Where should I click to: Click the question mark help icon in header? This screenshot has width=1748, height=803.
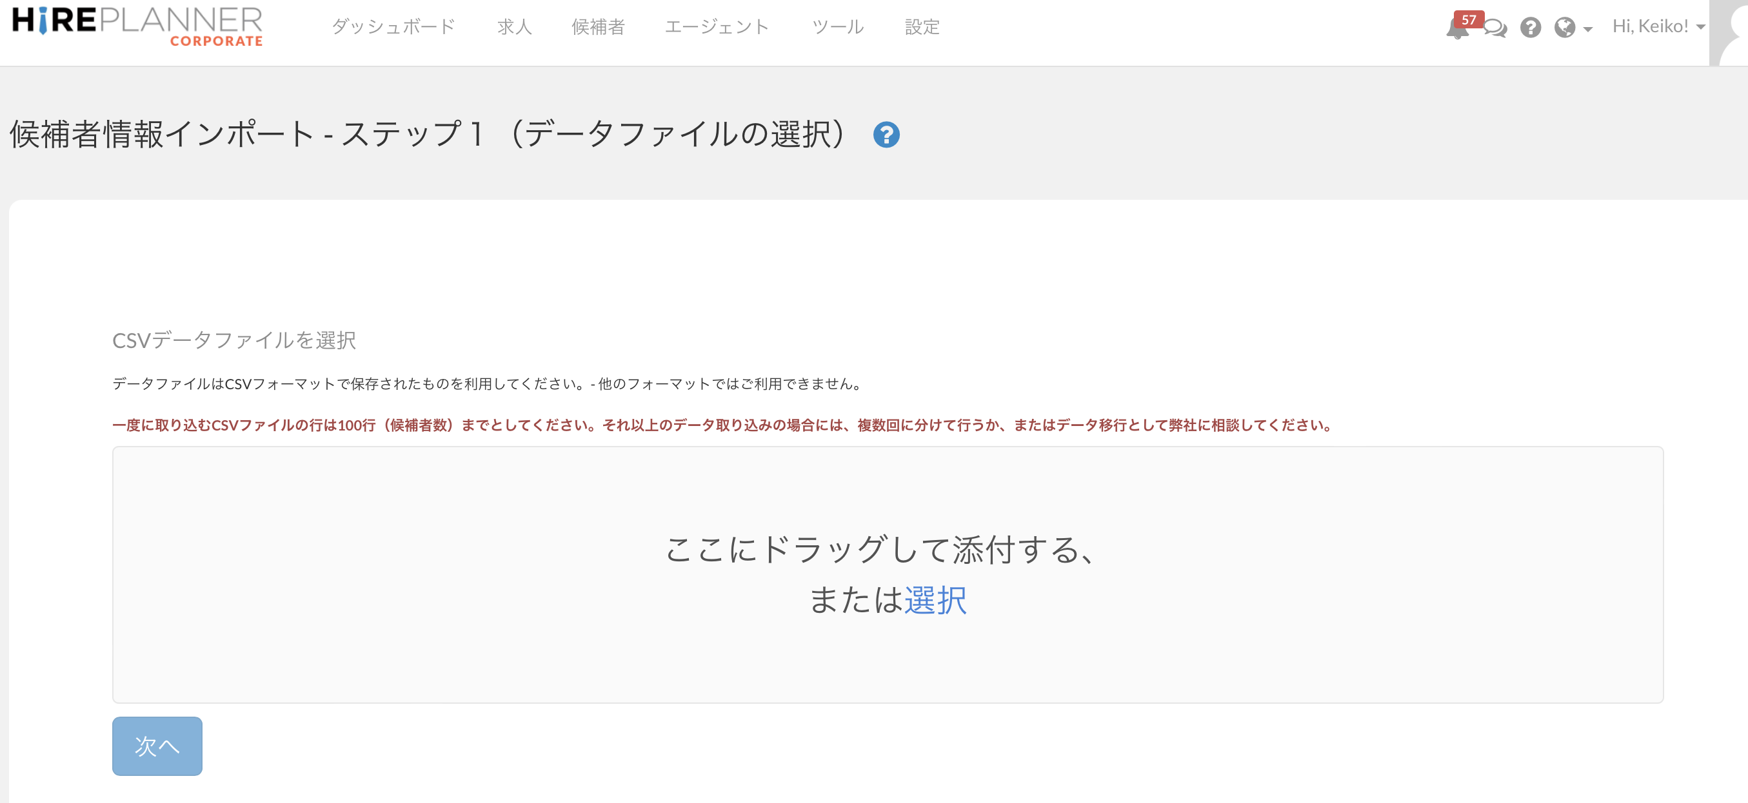pos(1531,28)
